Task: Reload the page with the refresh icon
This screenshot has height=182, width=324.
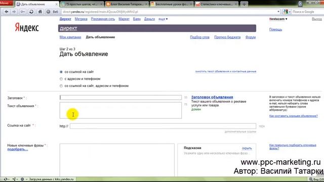Action: (31, 12)
